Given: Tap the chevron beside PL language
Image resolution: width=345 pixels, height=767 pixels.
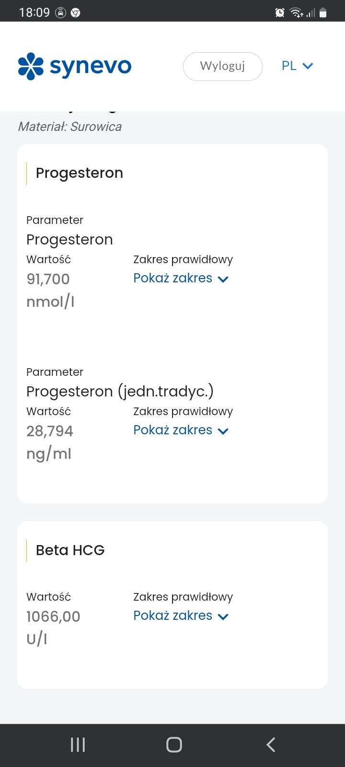Looking at the screenshot, I should [x=308, y=66].
